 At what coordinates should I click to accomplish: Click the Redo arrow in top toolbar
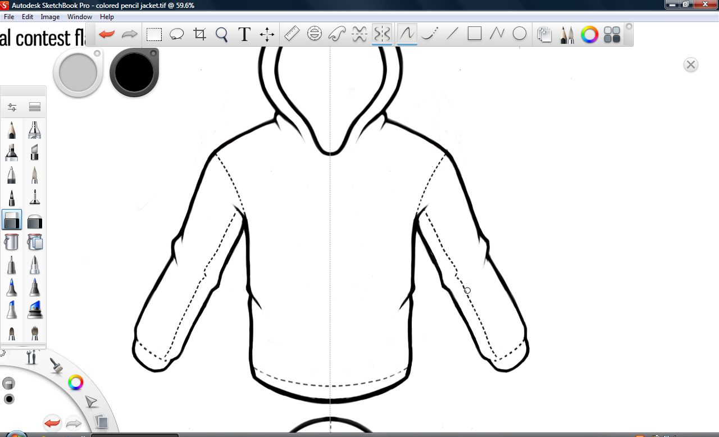pyautogui.click(x=130, y=34)
